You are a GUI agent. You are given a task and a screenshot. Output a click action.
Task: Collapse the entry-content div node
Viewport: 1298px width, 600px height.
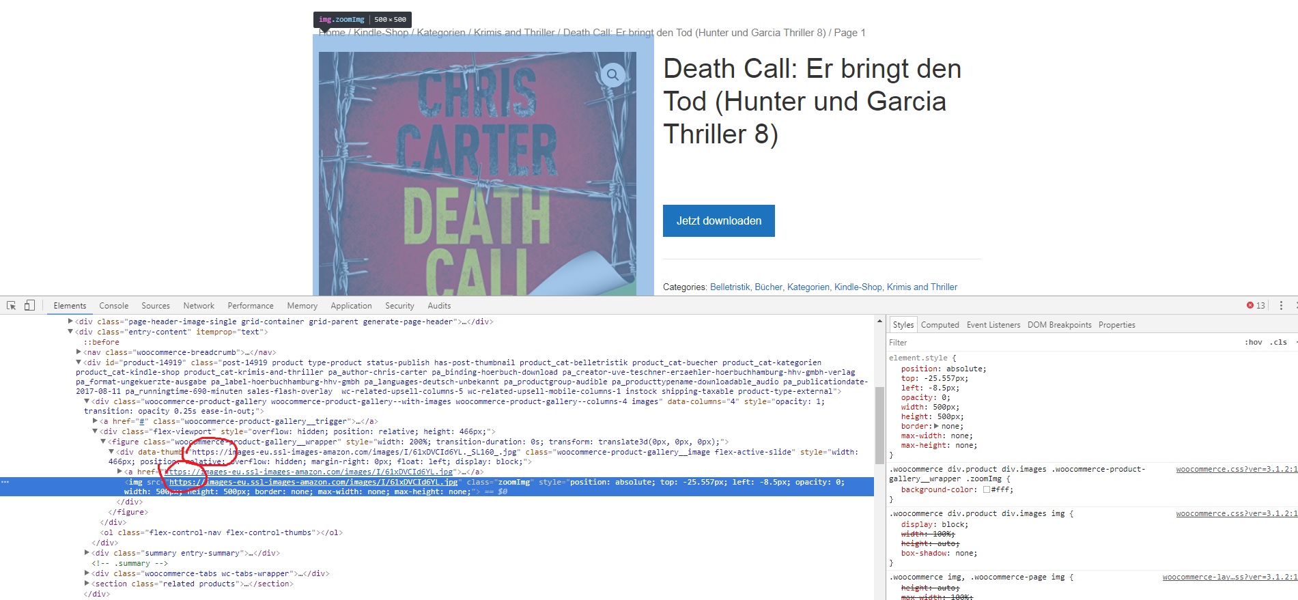pyautogui.click(x=70, y=332)
